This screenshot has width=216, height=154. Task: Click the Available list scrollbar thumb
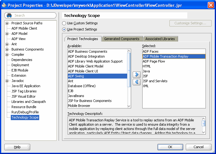(129, 70)
